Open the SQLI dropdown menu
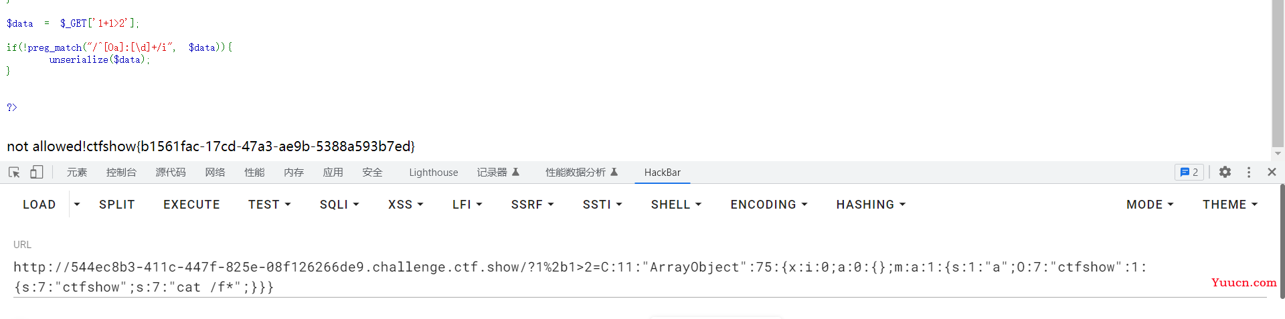Viewport: 1285px width, 319px height. pyautogui.click(x=339, y=205)
